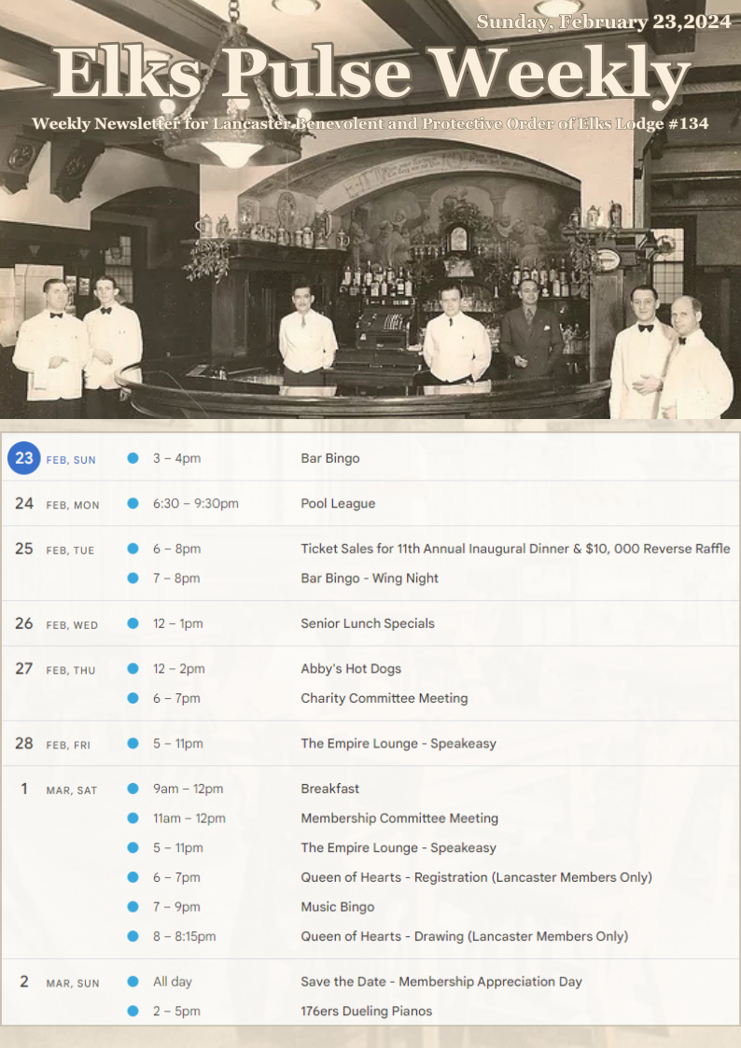741x1048 pixels.
Task: Click blue dot beside 176ers Dueling Pianos
Action: [133, 1011]
